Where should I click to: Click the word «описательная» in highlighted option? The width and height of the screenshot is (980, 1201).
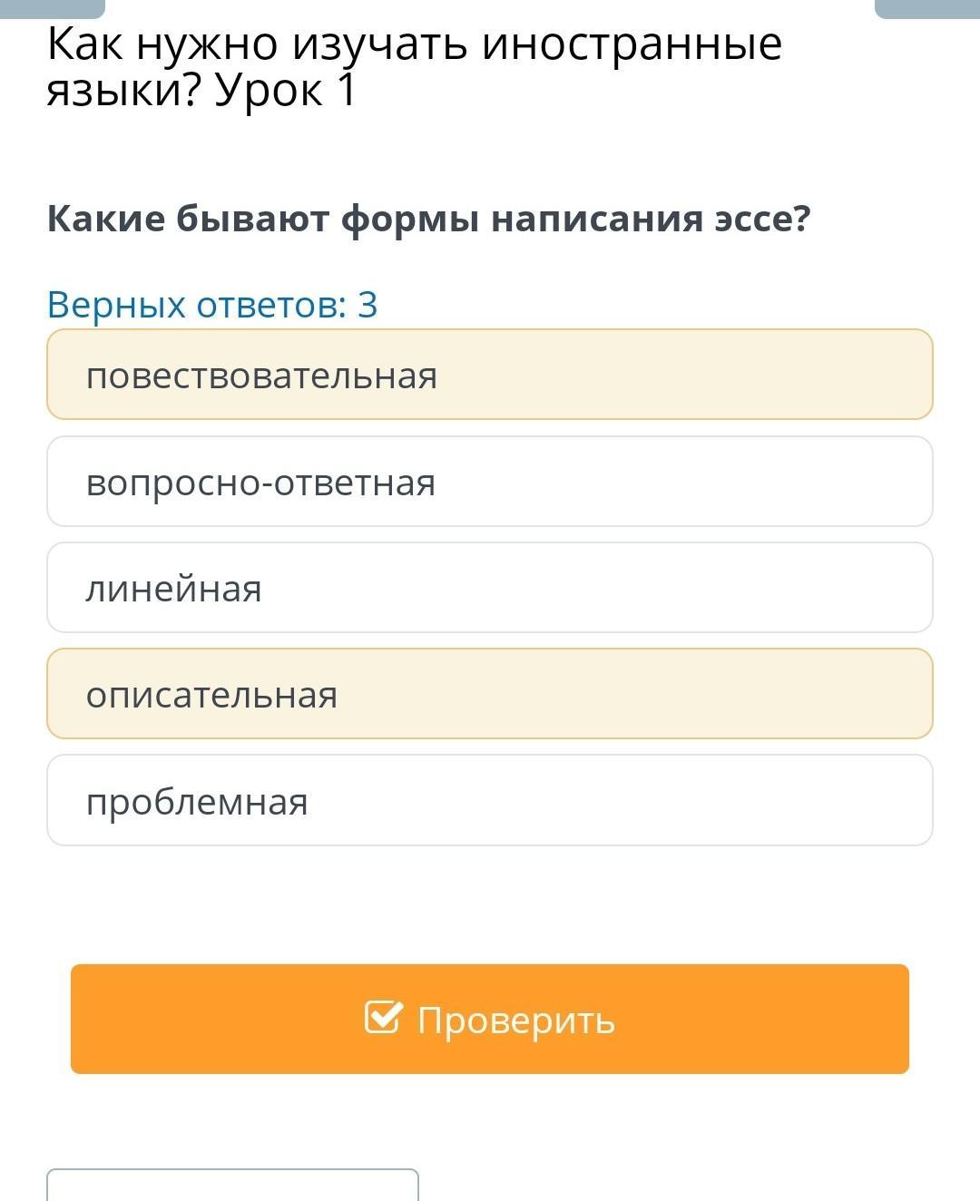(211, 696)
